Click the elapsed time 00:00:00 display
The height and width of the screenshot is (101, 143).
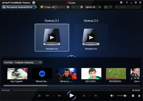[x=6, y=90]
